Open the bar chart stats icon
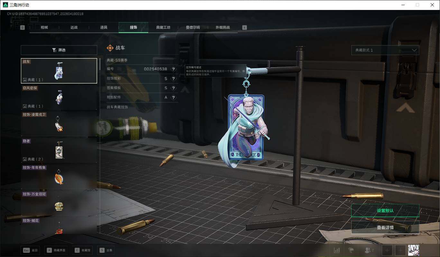This screenshot has width=440, height=257. [x=337, y=250]
